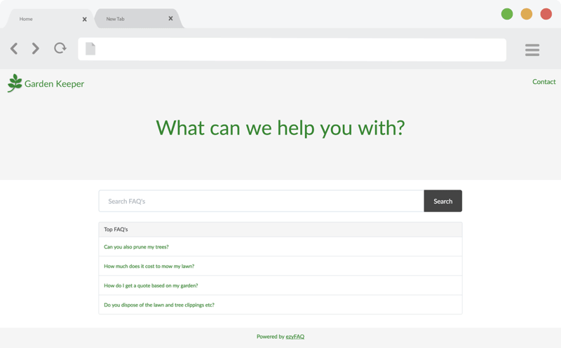
Task: Click the browser forward arrow
Action: pyautogui.click(x=36, y=48)
